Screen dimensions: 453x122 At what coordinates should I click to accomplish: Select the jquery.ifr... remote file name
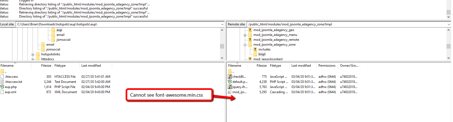point(240,87)
